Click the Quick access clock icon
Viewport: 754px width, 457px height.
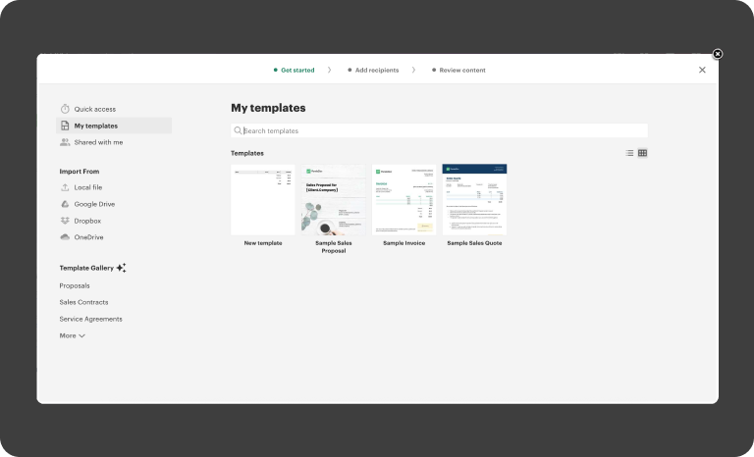pos(65,109)
